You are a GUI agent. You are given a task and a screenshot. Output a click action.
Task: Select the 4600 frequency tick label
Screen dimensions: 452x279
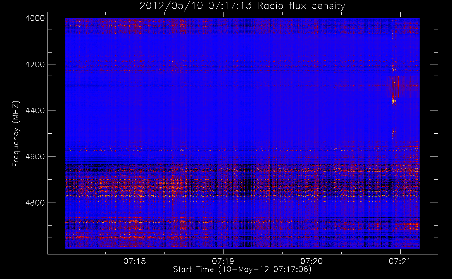click(35, 157)
